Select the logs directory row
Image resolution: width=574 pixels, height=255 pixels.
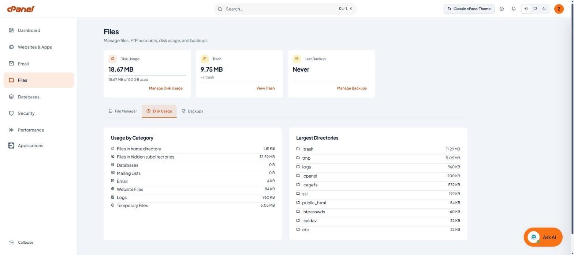(378, 167)
